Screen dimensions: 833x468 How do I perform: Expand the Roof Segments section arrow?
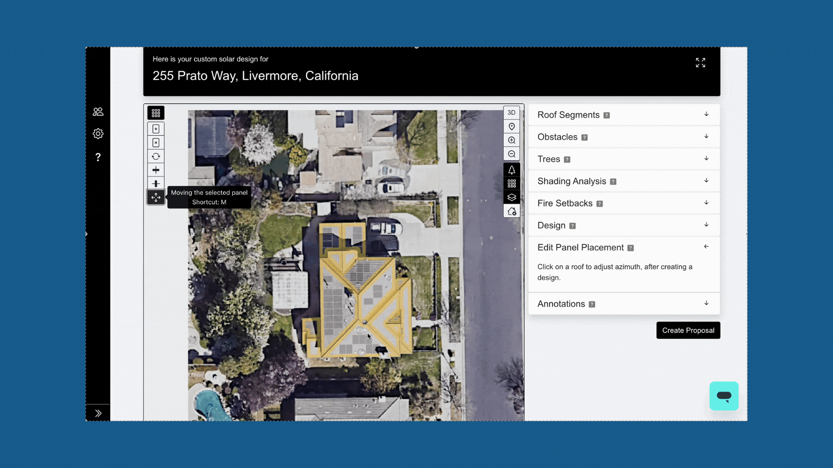point(706,114)
